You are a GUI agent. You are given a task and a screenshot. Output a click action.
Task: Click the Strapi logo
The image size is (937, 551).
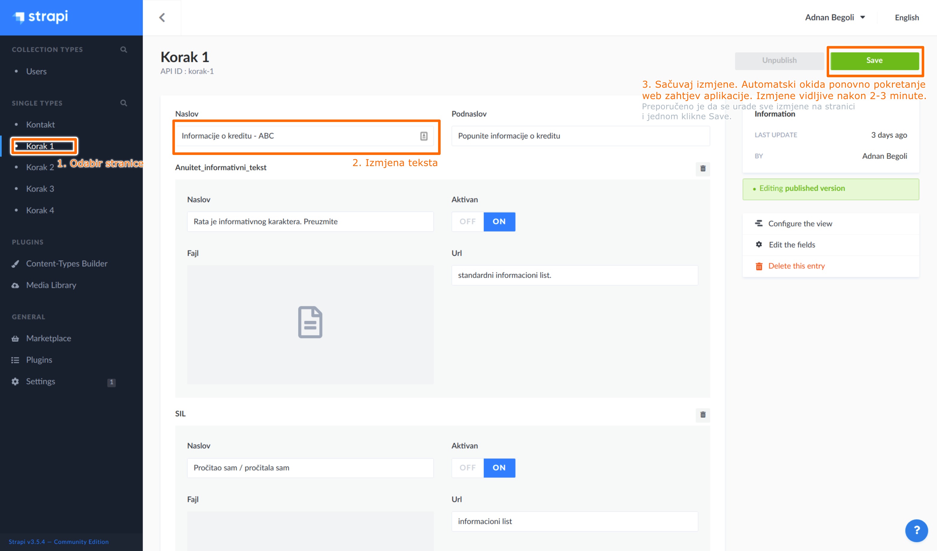tap(41, 17)
